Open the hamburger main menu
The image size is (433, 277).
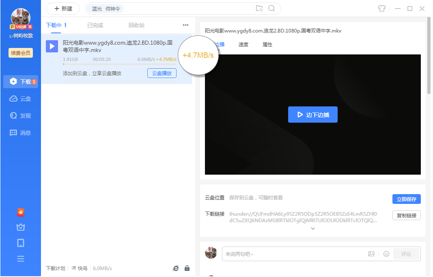21,259
